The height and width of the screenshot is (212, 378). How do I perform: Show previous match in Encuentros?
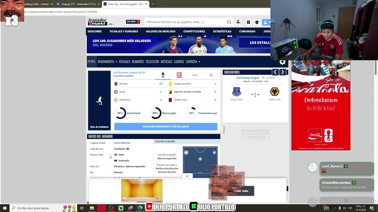tap(275, 72)
